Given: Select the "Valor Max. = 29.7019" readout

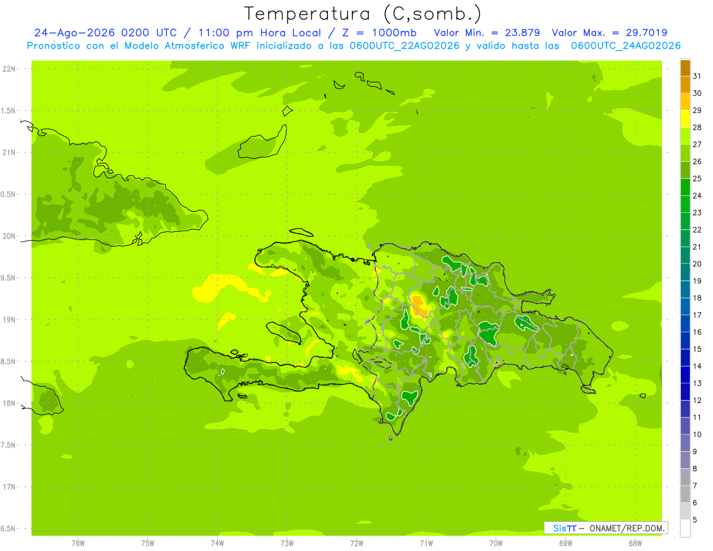Looking at the screenshot, I should (x=609, y=33).
